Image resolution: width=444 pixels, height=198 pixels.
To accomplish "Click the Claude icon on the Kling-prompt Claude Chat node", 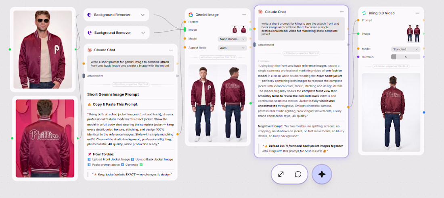I will pos(260,12).
